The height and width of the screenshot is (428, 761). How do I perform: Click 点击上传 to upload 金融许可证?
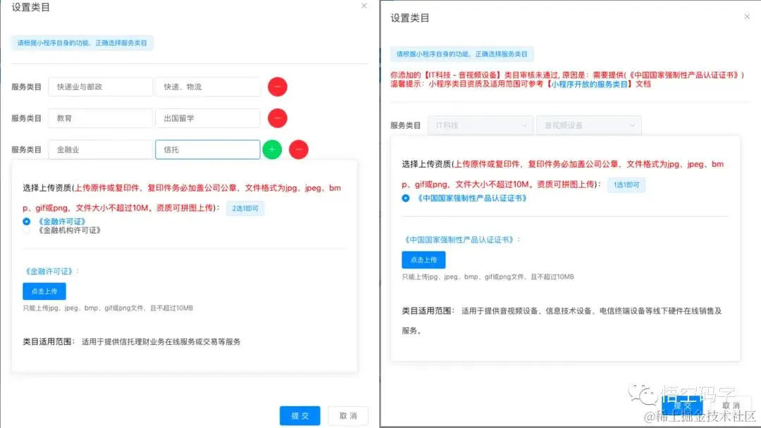[44, 291]
